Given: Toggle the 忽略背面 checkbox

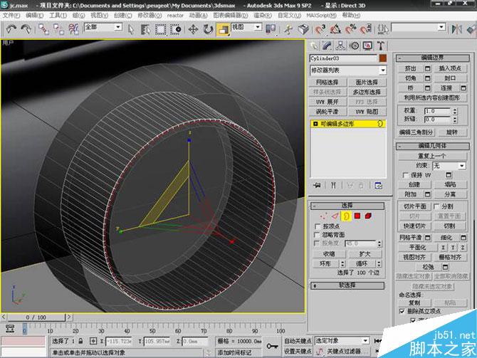Looking at the screenshot, I should pyautogui.click(x=318, y=234).
